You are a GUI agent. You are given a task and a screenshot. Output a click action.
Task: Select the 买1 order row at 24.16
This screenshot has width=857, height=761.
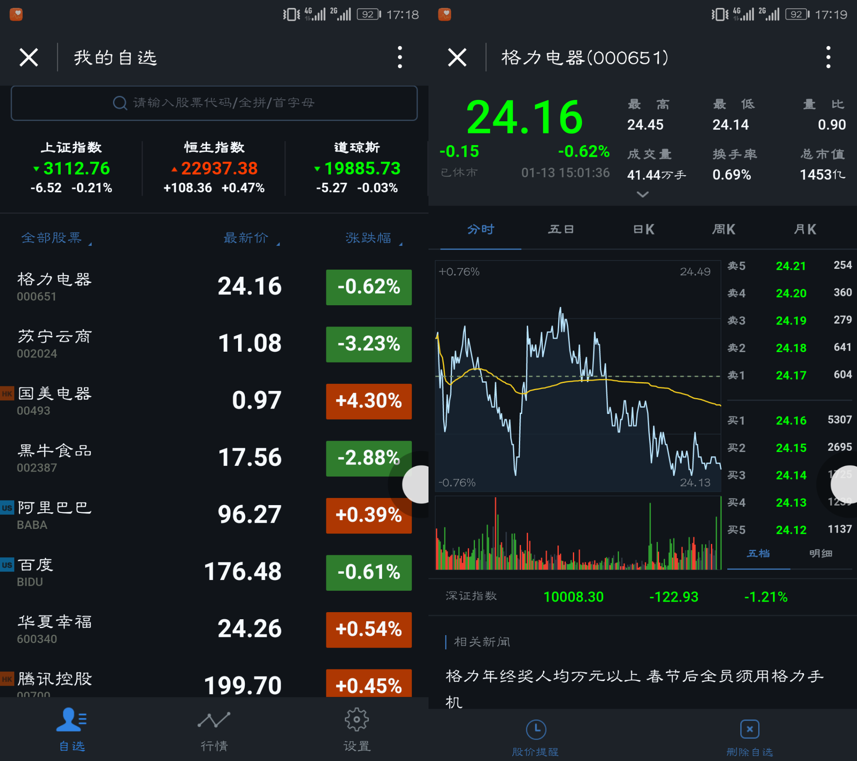click(x=790, y=420)
